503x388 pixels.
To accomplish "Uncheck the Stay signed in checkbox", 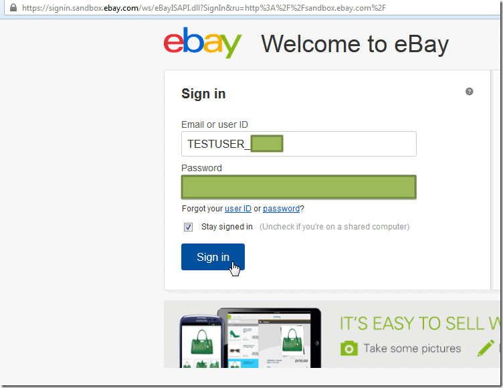I will coord(189,227).
